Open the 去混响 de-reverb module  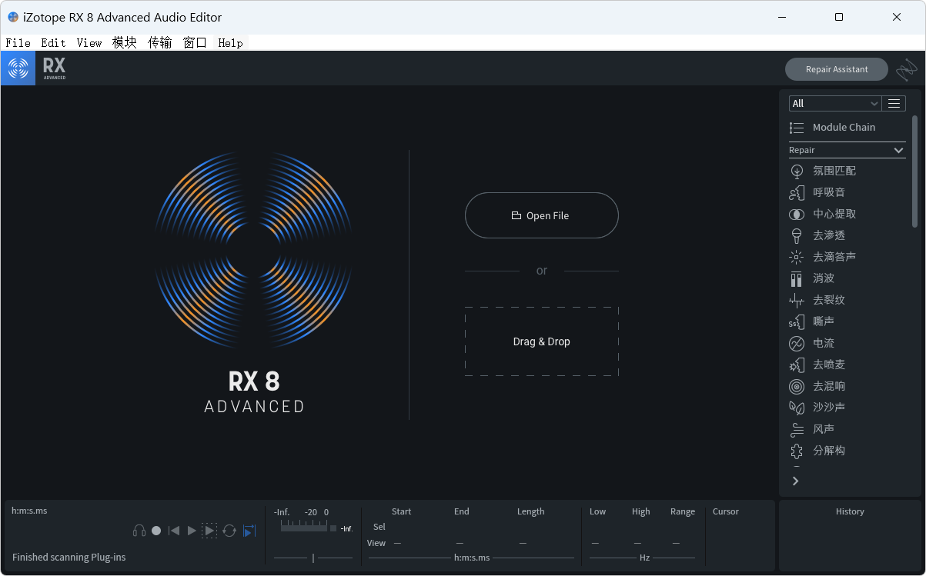pyautogui.click(x=847, y=386)
